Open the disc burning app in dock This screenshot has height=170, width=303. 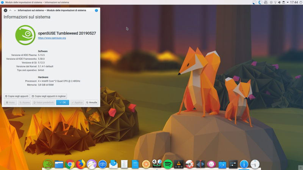(190, 164)
